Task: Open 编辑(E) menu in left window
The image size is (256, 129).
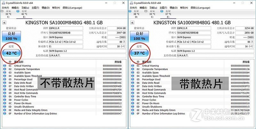Action: pos(15,8)
